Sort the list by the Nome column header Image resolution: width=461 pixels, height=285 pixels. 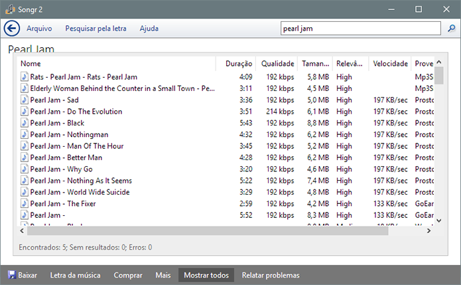click(x=117, y=64)
